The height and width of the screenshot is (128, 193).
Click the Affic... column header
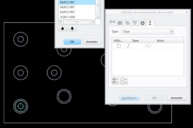pyautogui.click(x=118, y=41)
